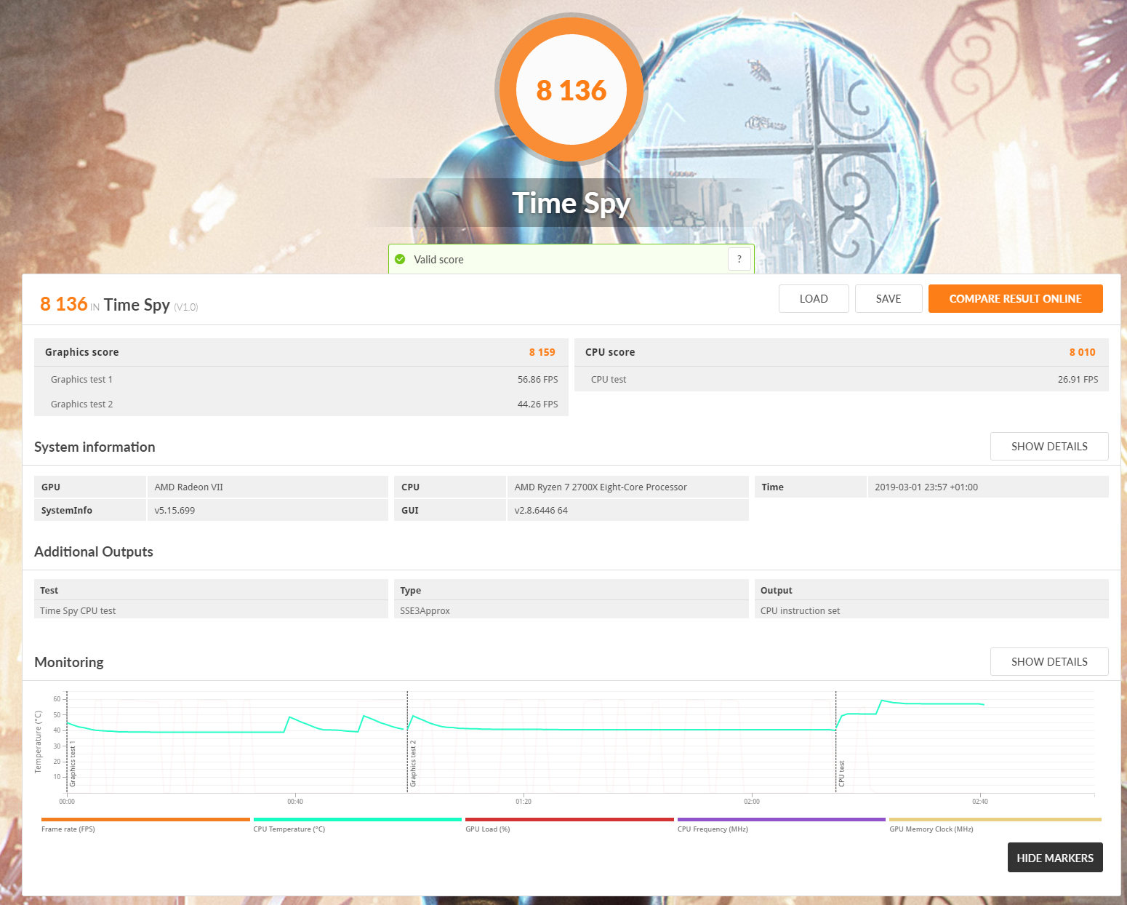Screen dimensions: 1127x905
Task: Click the CPU score header label
Action: pyautogui.click(x=609, y=352)
